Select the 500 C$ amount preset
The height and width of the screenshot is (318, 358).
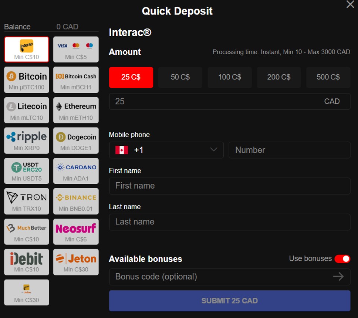pyautogui.click(x=328, y=77)
